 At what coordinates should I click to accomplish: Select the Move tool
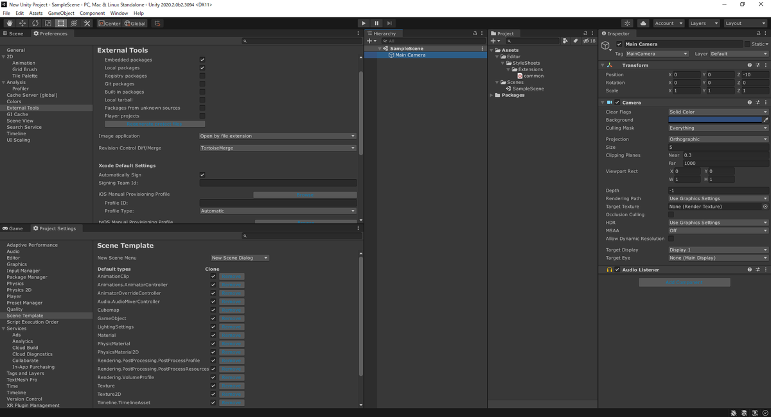(x=22, y=23)
